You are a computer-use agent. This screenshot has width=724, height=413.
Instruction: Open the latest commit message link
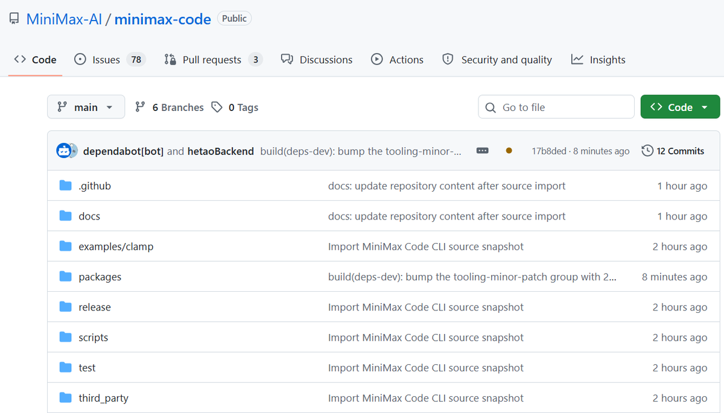point(361,151)
